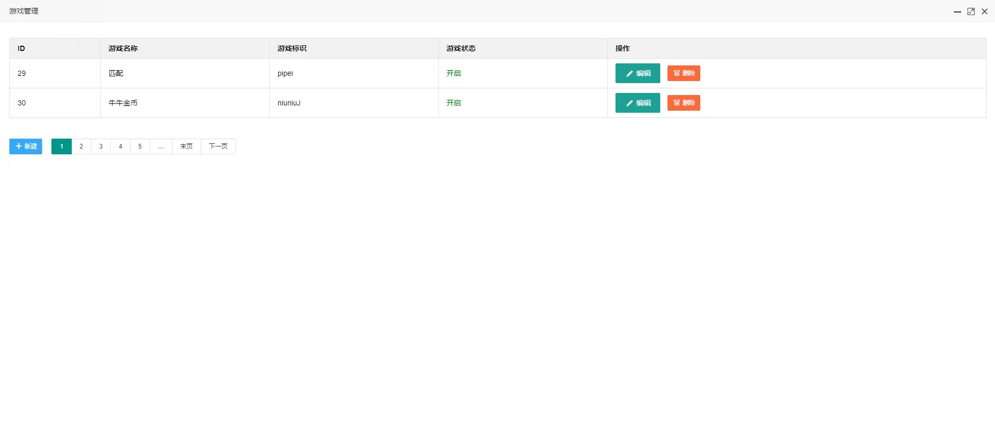Minimize the 游戏管理 window
This screenshot has height=441, width=995.
pos(957,11)
